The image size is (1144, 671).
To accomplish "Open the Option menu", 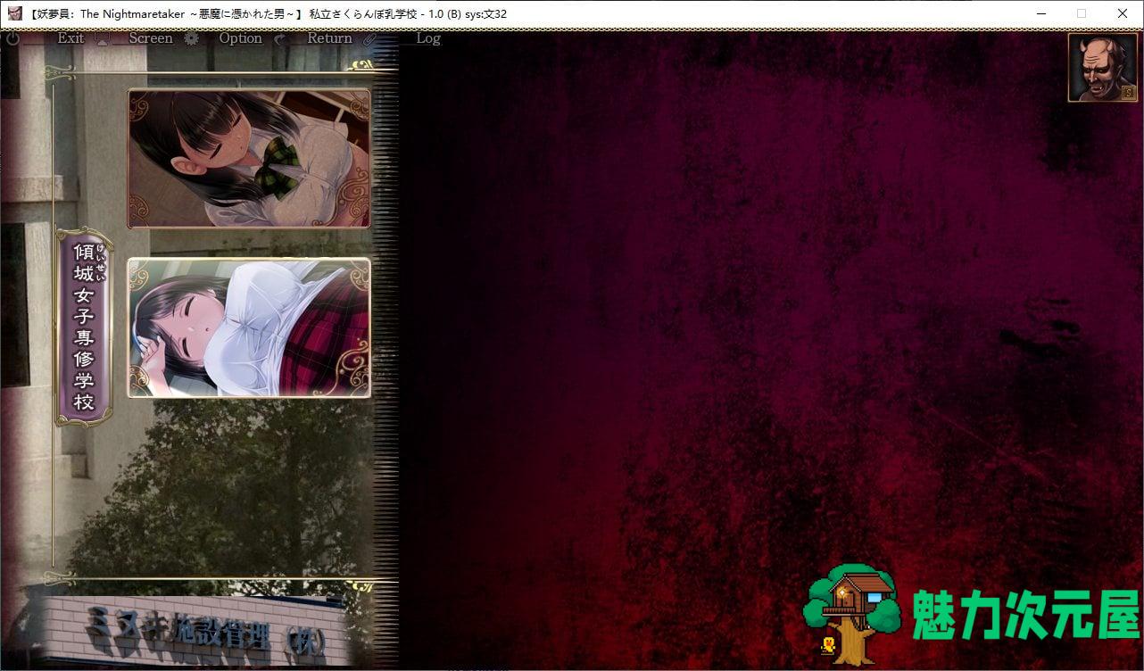I will [240, 38].
